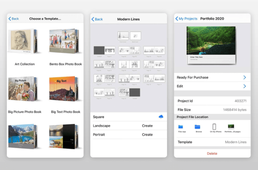Choose the Big Text Photo Book cover

click(64, 89)
